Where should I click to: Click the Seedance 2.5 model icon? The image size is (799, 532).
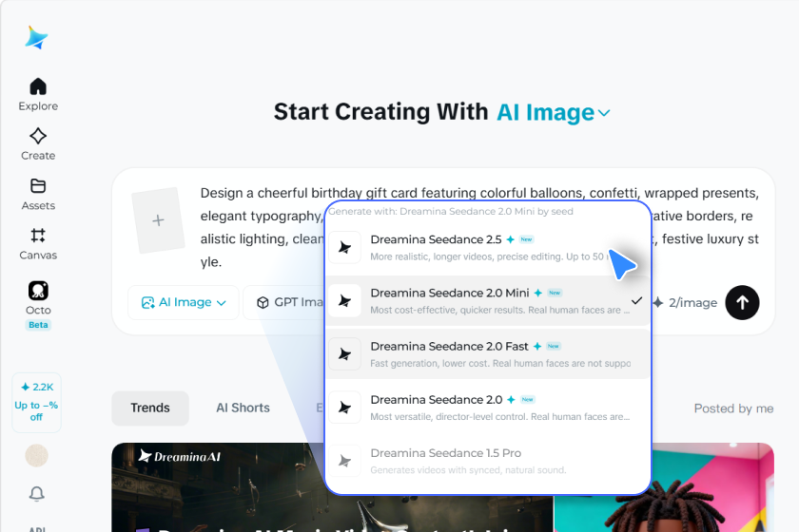[345, 247]
